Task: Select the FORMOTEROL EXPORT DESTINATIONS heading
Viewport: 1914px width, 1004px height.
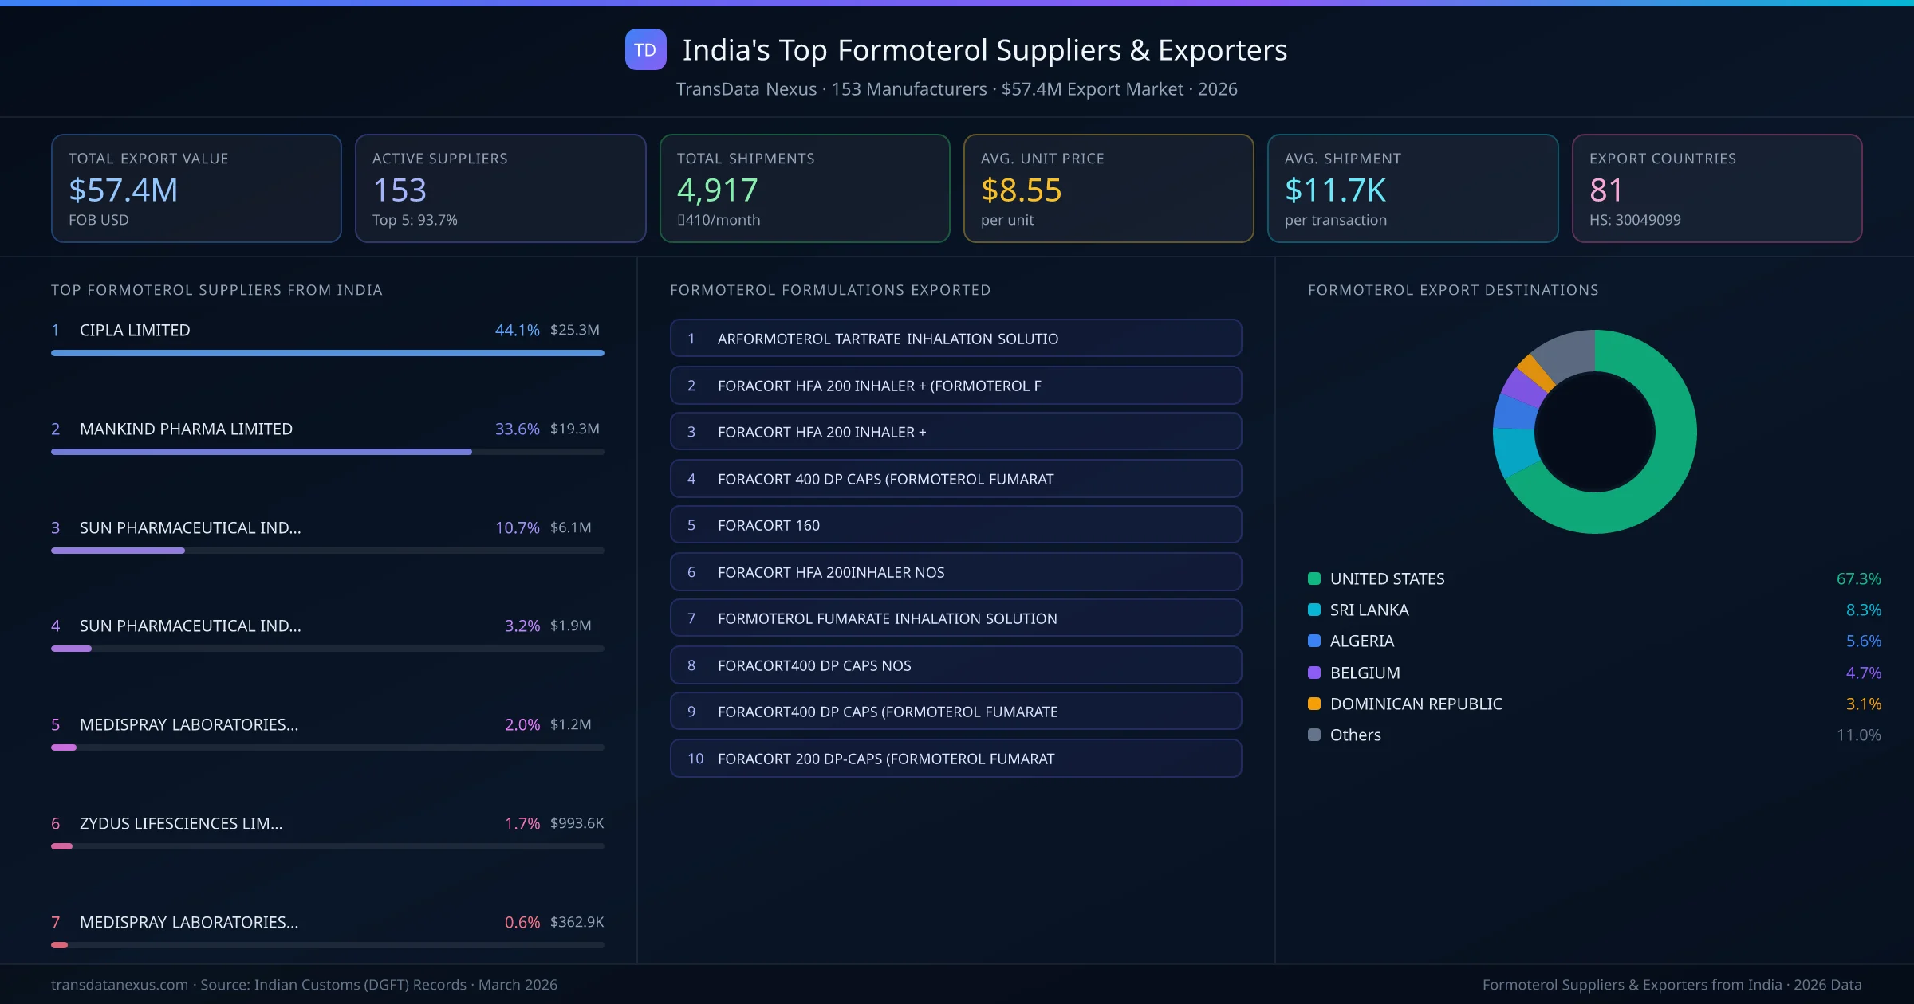Action: pos(1453,290)
